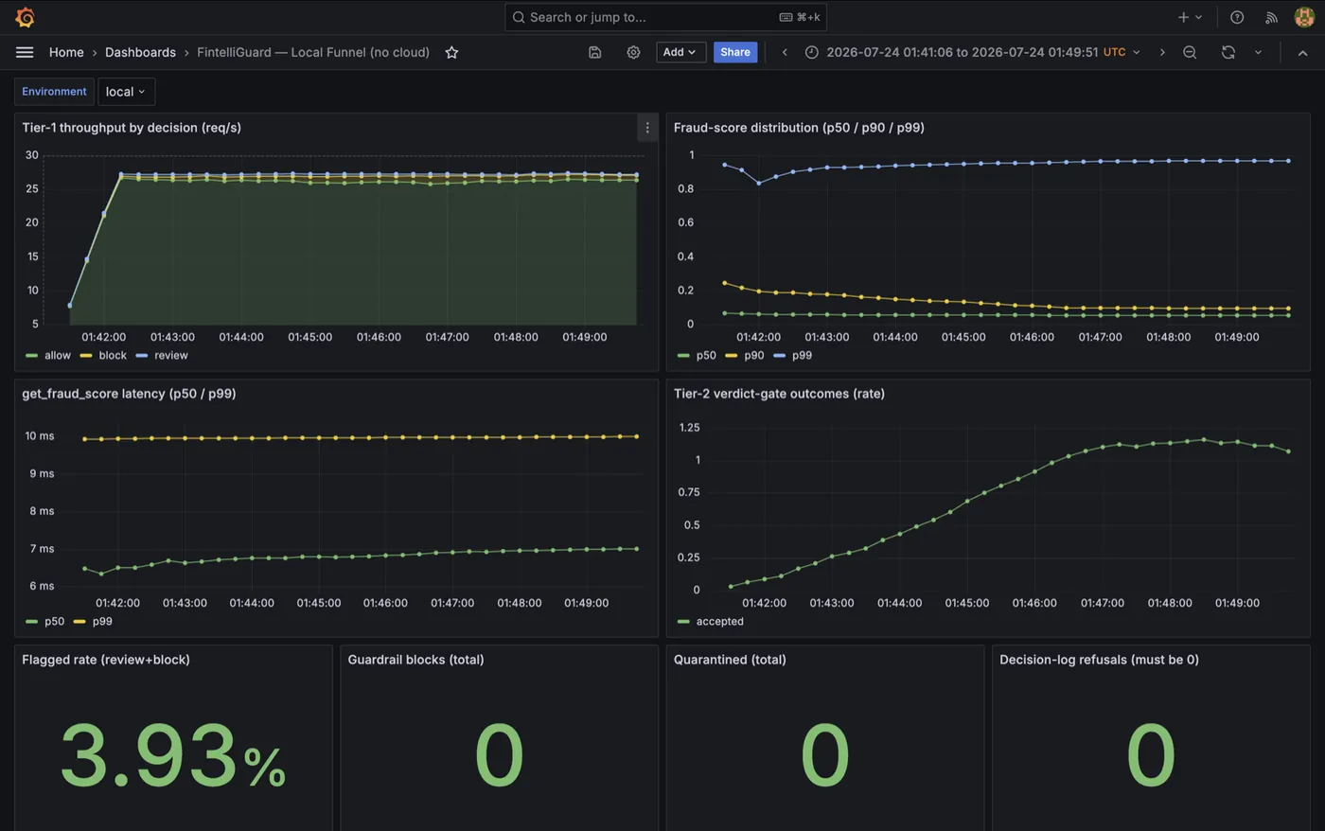Click the 3.93% flagged rate value

click(173, 756)
